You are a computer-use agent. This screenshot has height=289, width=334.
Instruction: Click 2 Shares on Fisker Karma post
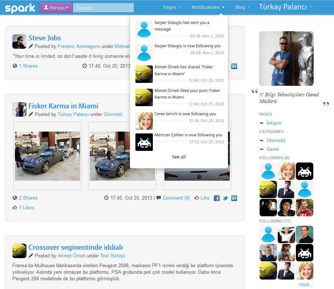pos(28,198)
